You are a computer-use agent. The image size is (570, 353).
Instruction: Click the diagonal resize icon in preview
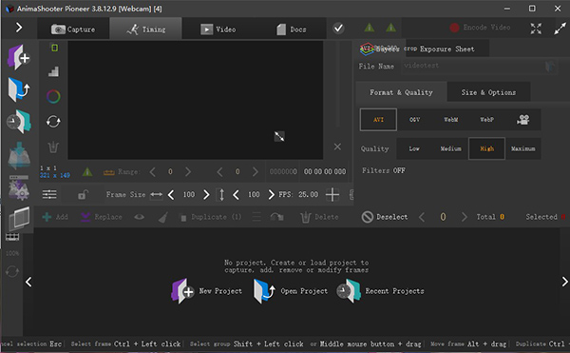click(x=279, y=136)
